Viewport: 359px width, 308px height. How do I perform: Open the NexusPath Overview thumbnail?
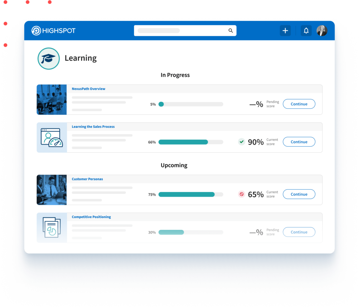pos(52,100)
